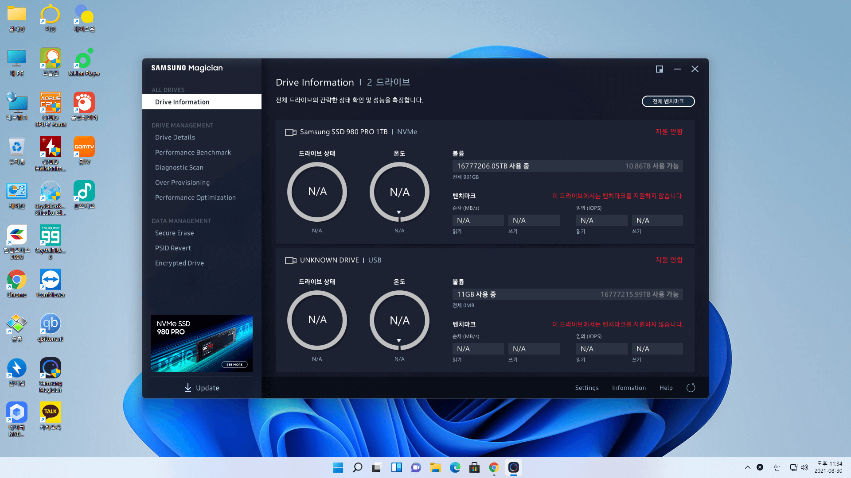Click UNKNOWN DRIVE random write N/A field
The width and height of the screenshot is (851, 478).
[657, 349]
